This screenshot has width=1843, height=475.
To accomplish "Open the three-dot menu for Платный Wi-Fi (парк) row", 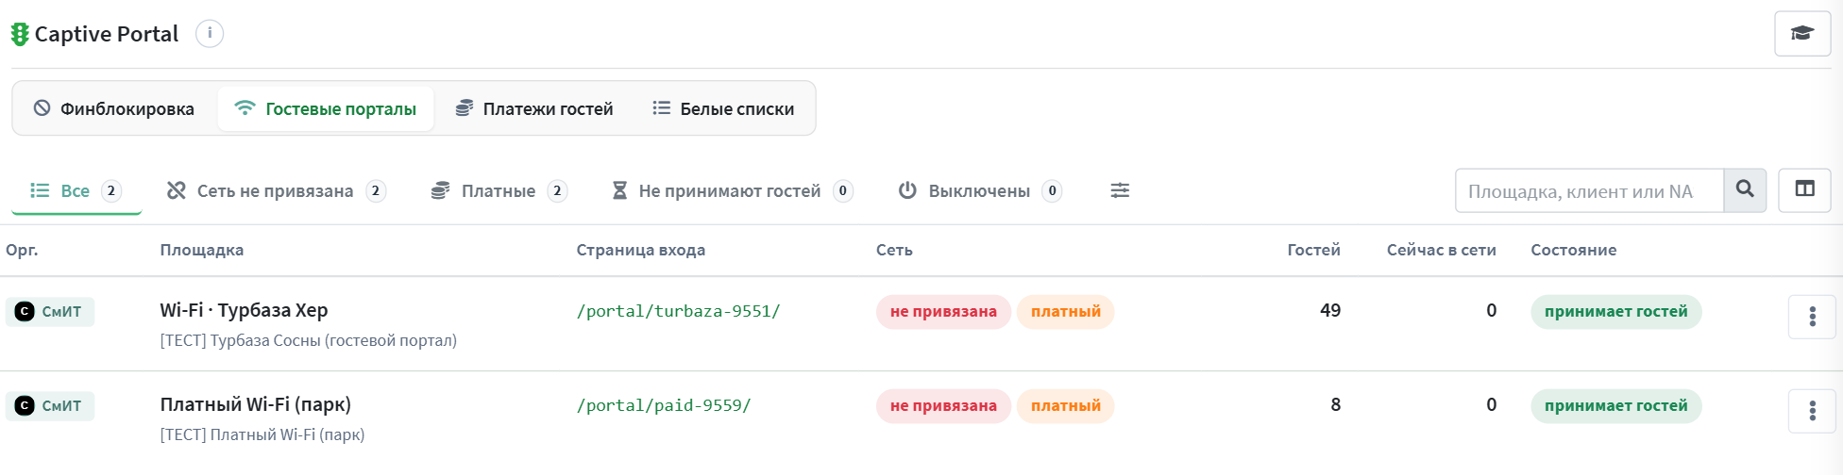I will (1812, 411).
